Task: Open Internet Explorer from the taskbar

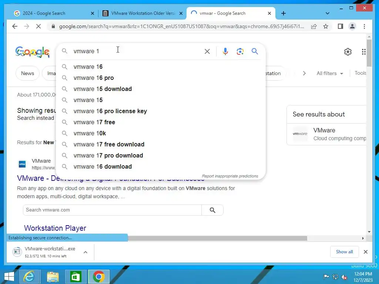Action: point(29,277)
